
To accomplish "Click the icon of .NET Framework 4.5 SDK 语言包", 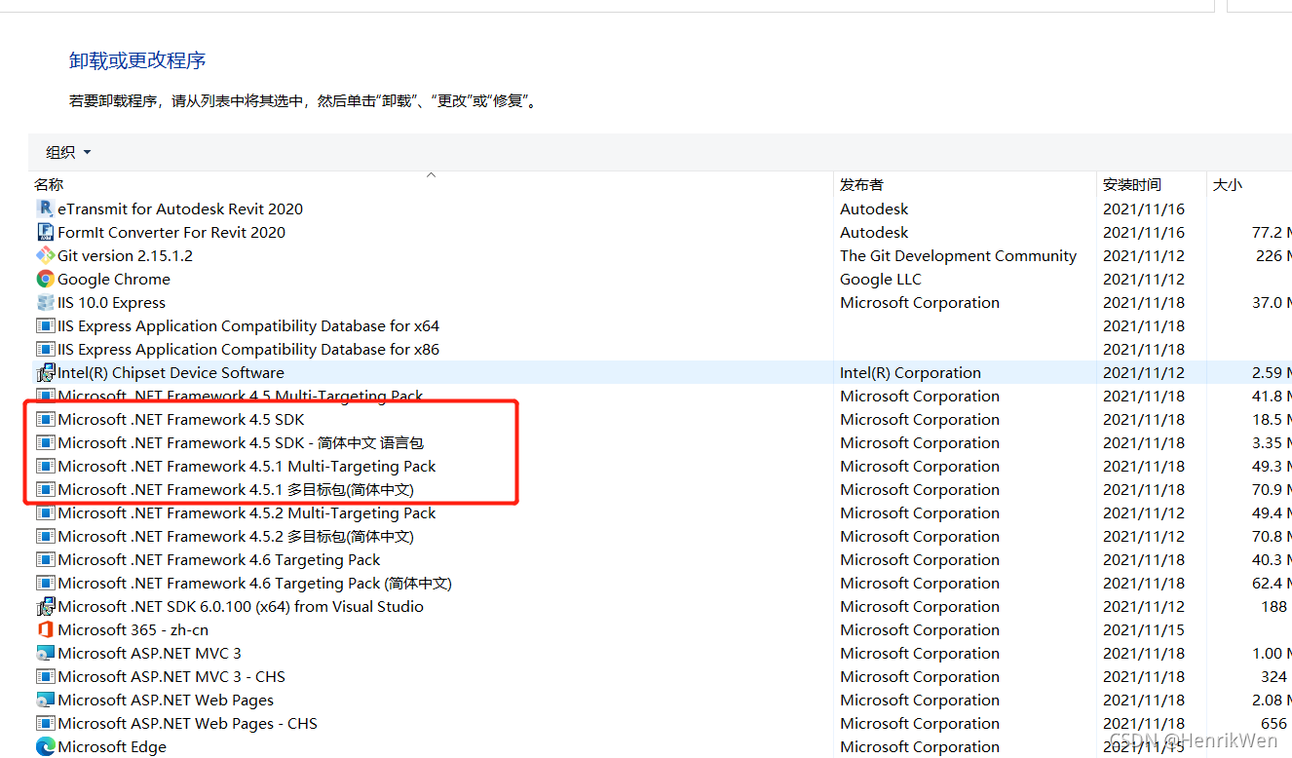I will [45, 442].
